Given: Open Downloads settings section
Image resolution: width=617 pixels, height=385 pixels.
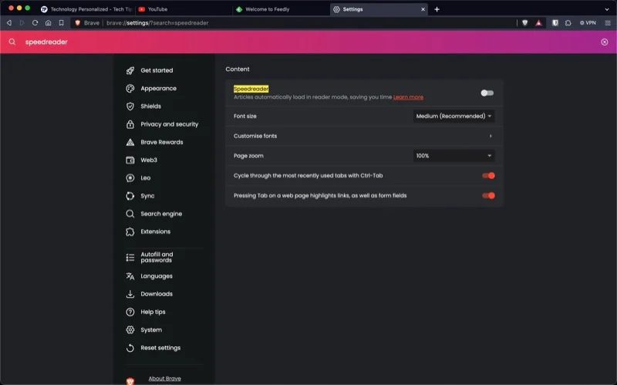Looking at the screenshot, I should tap(157, 294).
